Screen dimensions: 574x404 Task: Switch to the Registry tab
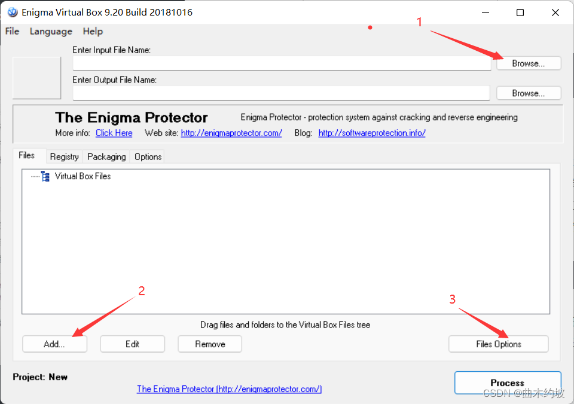tap(65, 157)
